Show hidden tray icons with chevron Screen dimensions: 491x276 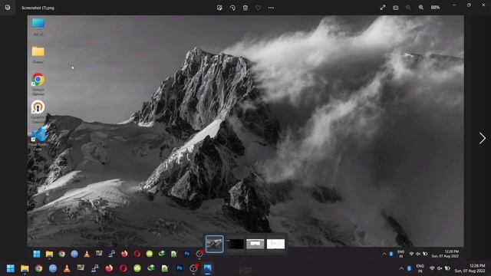401,268
